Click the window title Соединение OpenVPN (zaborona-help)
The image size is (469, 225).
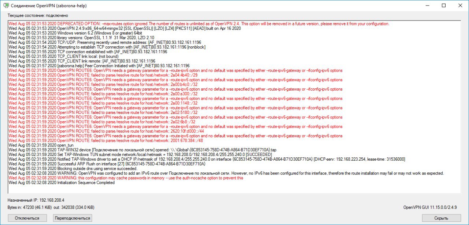49,6
